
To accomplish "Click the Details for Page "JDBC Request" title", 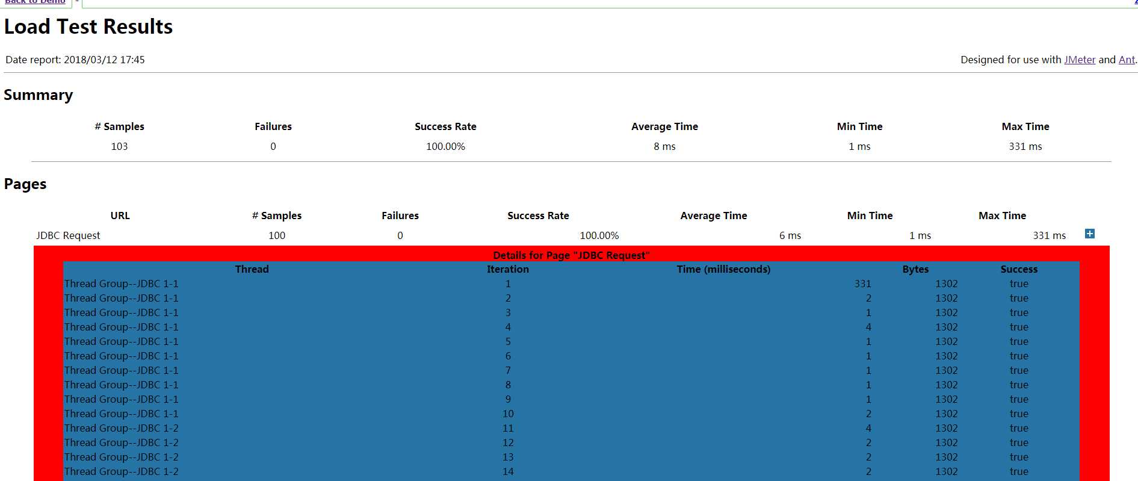I will 571,255.
